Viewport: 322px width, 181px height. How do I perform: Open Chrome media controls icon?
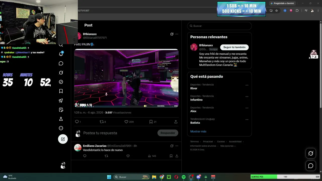306,11
